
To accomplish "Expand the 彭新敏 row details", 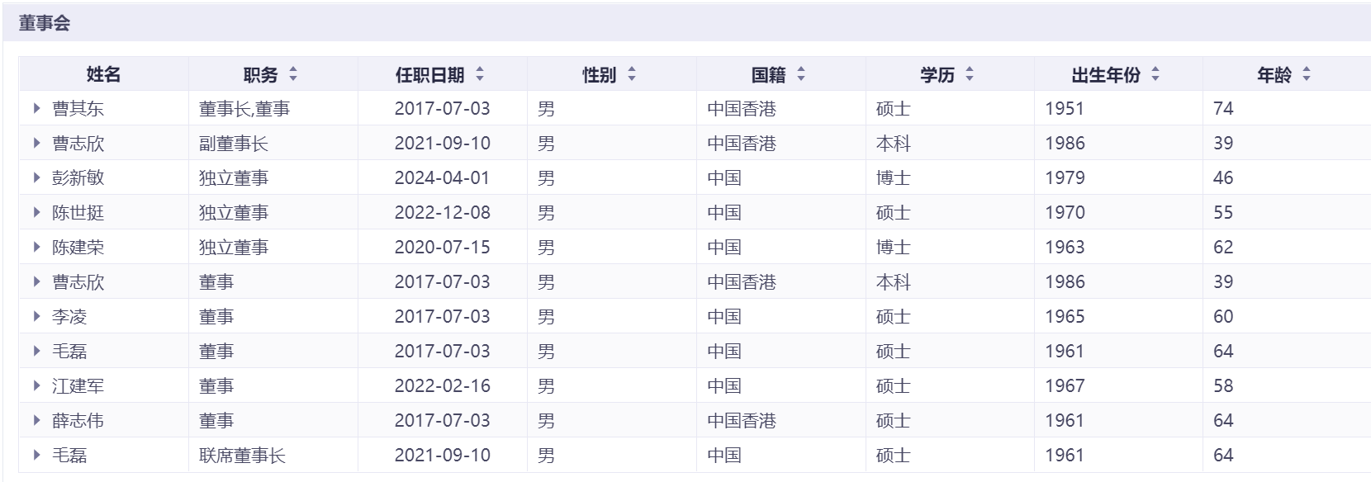I will (37, 177).
